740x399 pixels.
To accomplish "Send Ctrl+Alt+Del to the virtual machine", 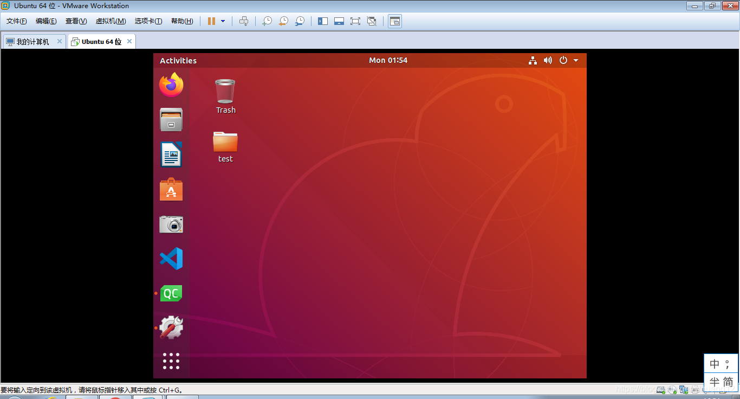I will [x=244, y=21].
